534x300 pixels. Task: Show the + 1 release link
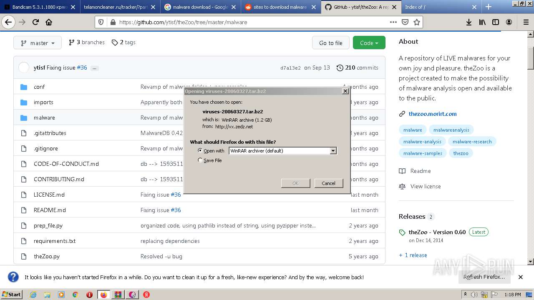click(x=413, y=255)
